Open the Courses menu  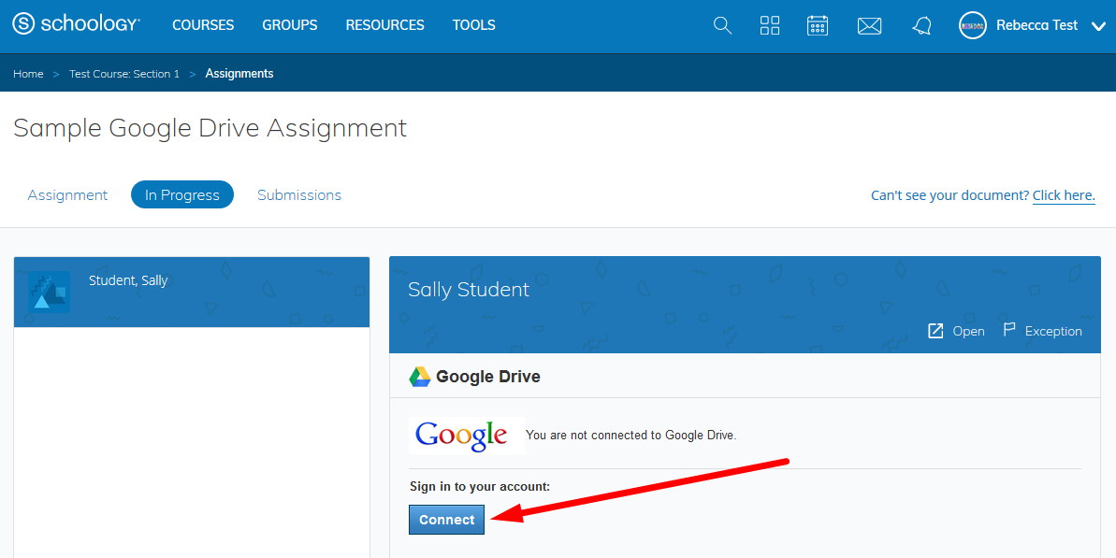pos(203,25)
